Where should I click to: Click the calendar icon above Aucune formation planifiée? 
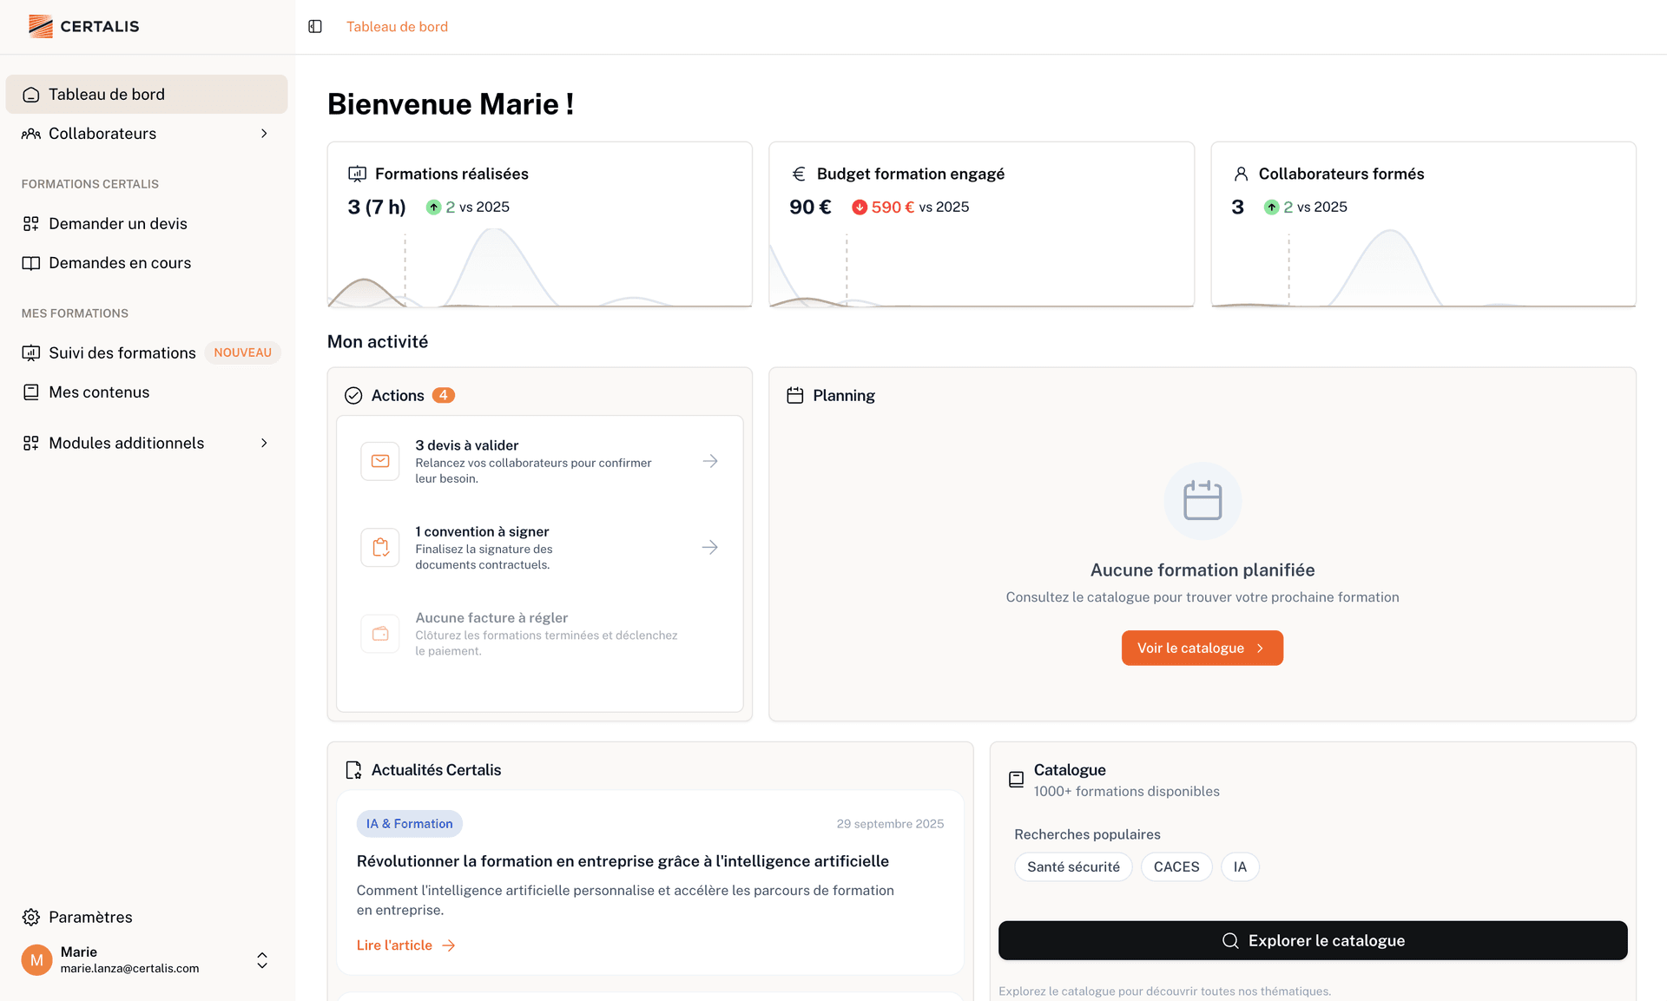click(1202, 501)
